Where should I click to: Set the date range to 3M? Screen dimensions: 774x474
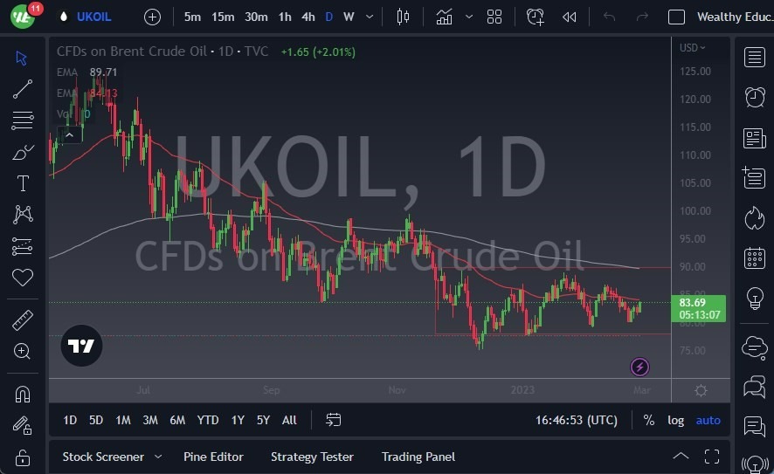click(x=150, y=420)
